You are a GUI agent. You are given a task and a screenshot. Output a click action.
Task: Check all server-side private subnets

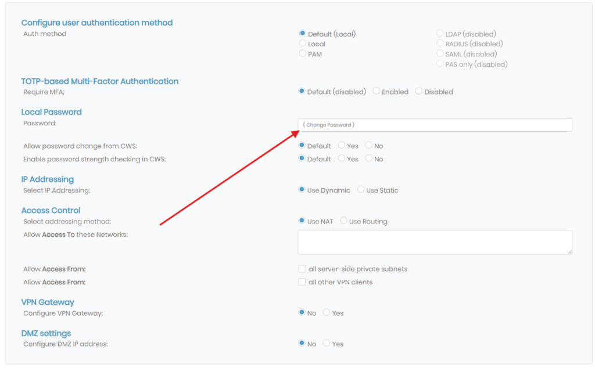point(302,269)
